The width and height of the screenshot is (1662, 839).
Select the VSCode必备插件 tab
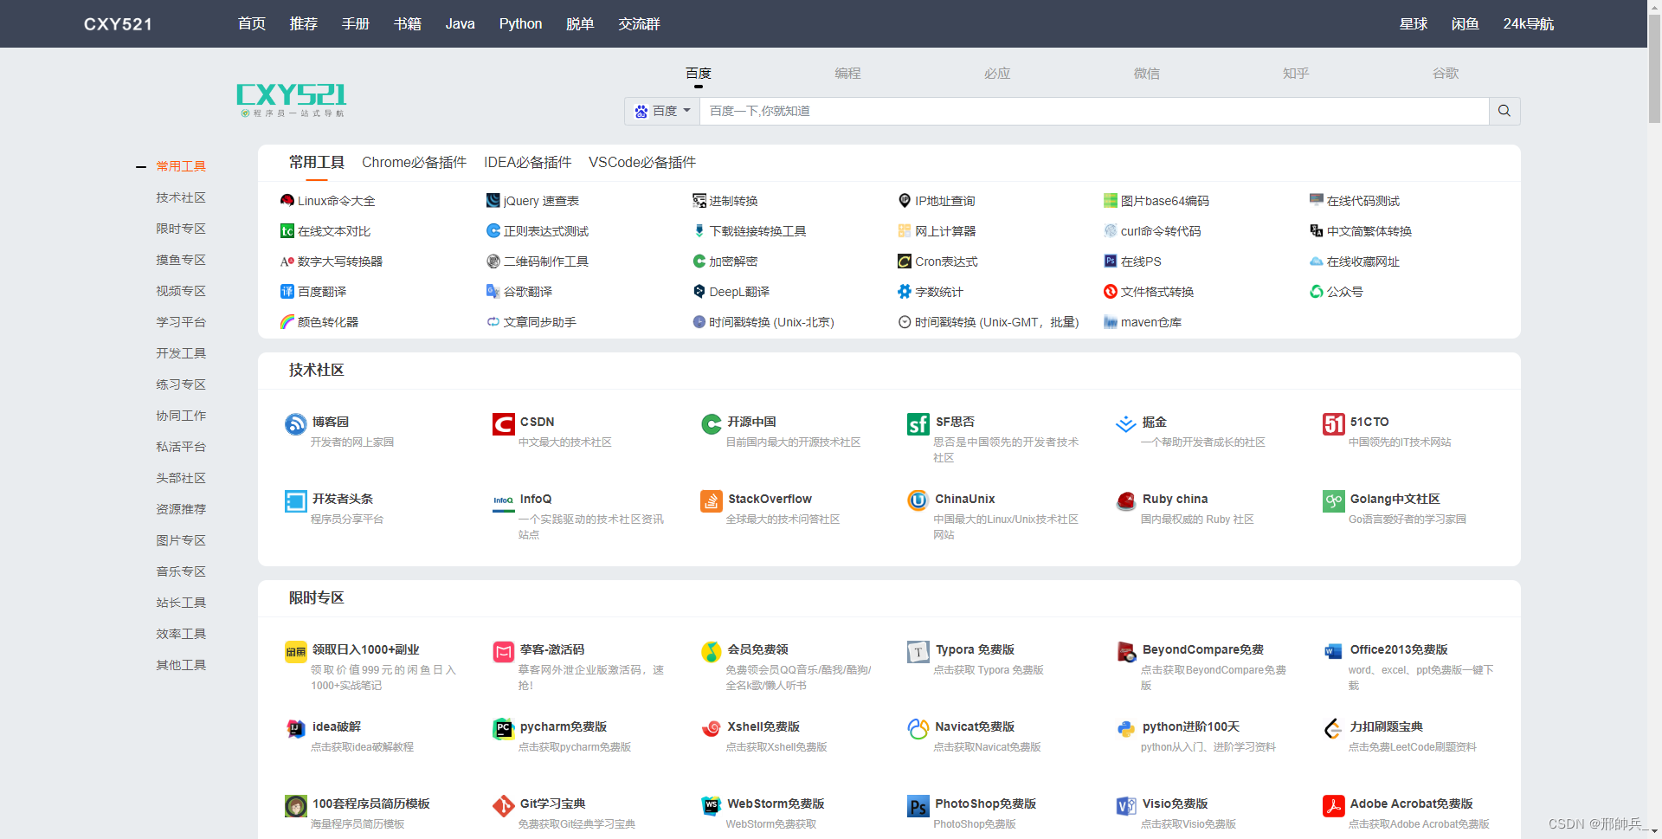click(642, 163)
